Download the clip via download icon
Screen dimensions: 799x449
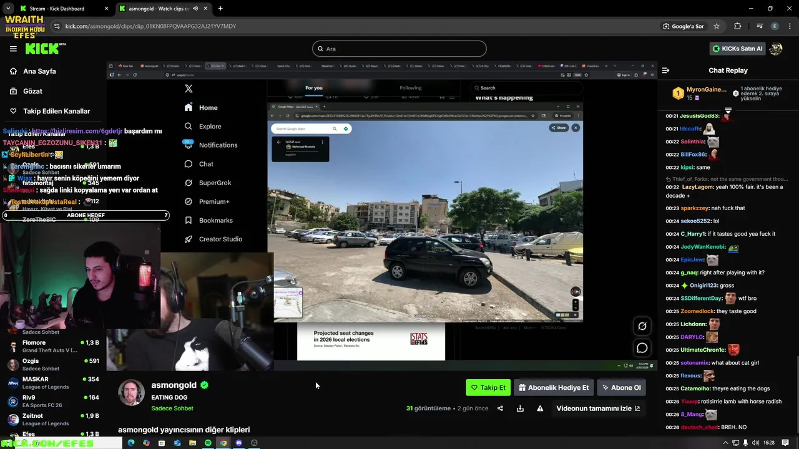pos(520,408)
